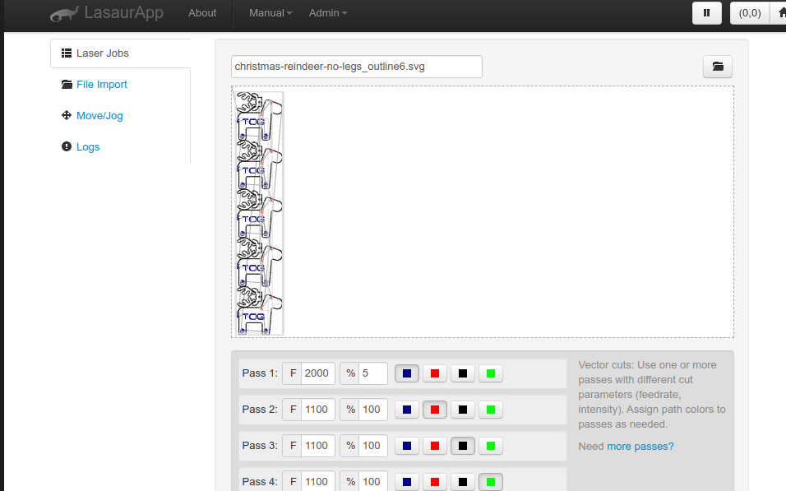Click the home icon button
This screenshot has width=786, height=491.
pos(779,13)
